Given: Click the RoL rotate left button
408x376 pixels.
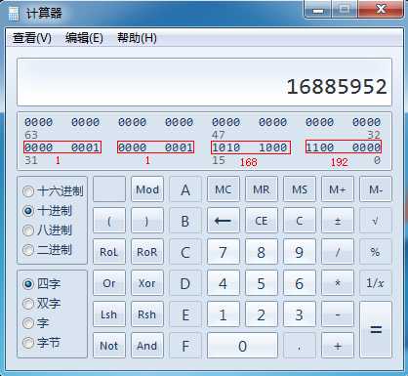Looking at the screenshot, I should coord(109,252).
